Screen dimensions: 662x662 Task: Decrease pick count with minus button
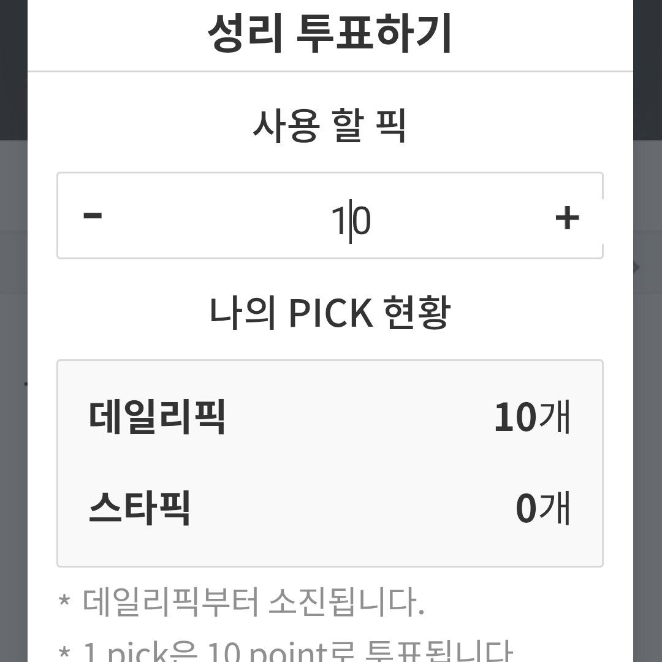pyautogui.click(x=93, y=216)
